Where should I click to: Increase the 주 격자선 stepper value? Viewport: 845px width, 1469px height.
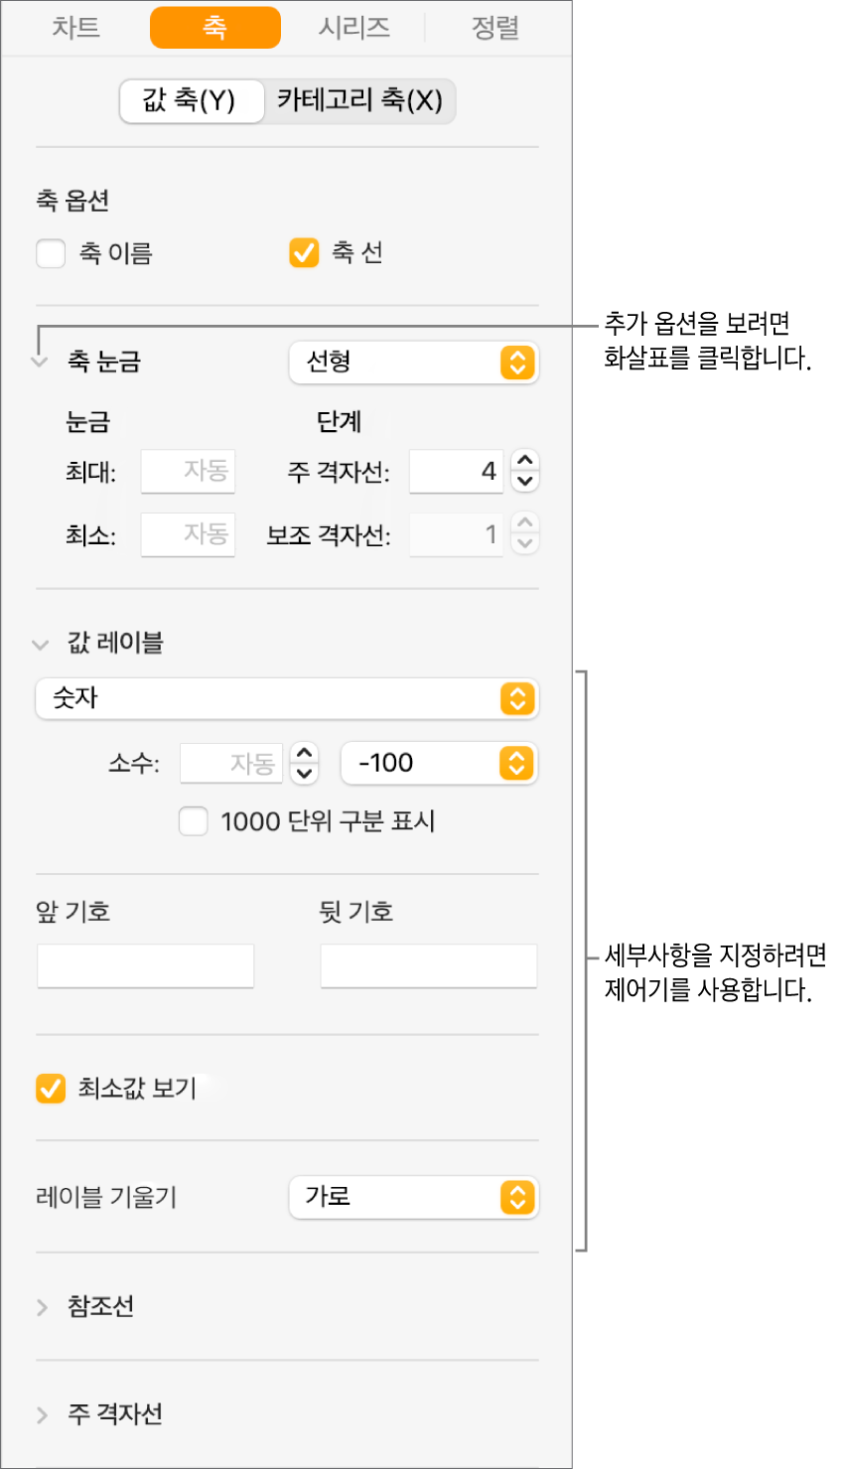[525, 460]
